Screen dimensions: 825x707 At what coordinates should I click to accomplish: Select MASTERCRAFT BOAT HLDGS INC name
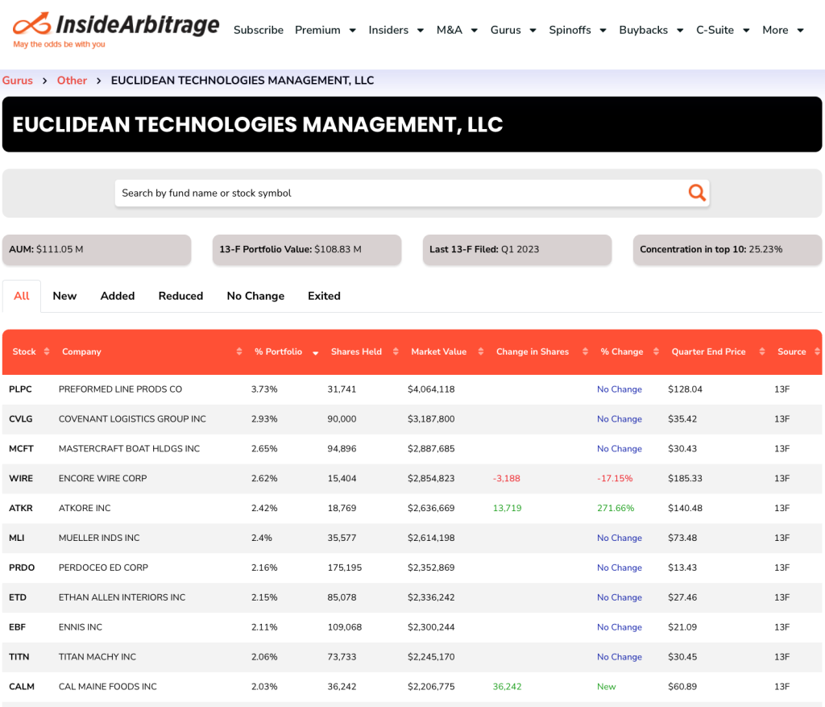click(x=130, y=448)
